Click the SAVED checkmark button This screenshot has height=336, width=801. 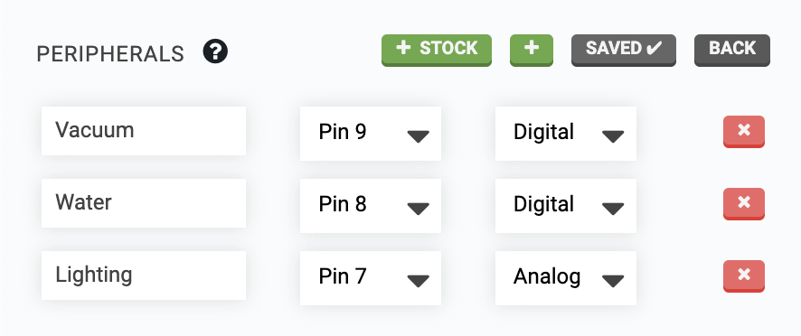click(623, 50)
